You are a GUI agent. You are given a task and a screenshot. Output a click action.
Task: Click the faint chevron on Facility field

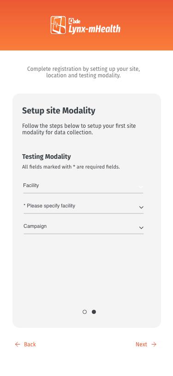141,187
